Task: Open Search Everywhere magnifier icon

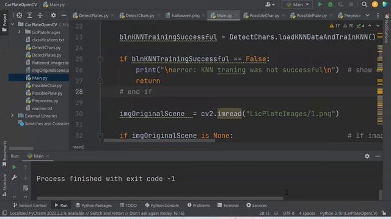Action: pos(364,4)
